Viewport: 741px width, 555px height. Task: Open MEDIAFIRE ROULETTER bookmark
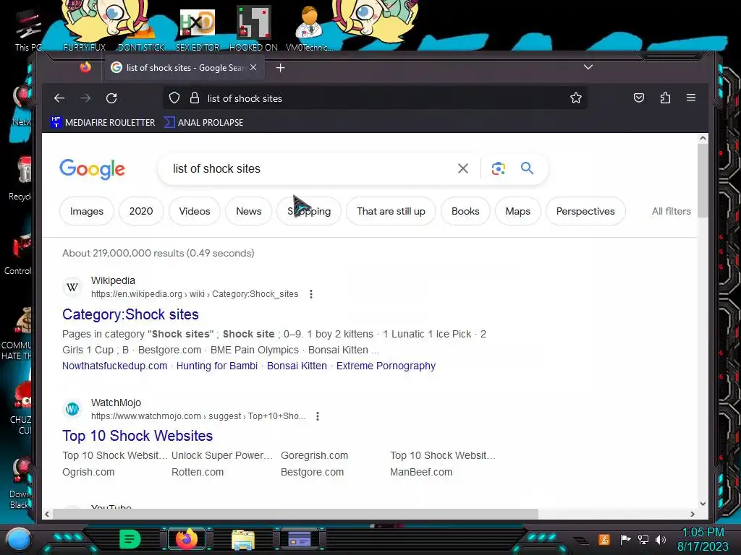(103, 122)
